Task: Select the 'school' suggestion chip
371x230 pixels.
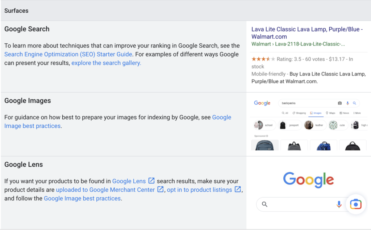Action: pos(264,125)
